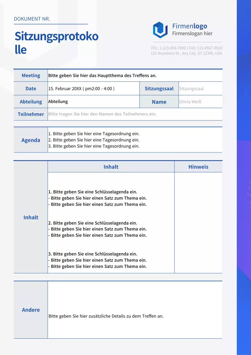The height and width of the screenshot is (355, 251).
Task: Select the Olivia Weiß name field
Action: [x=190, y=102]
